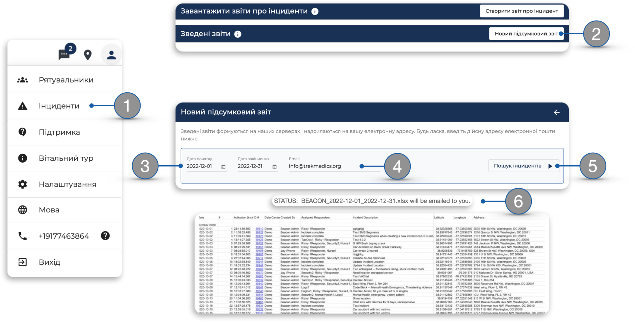Click the back arrow in Новий підсумковий звіт
The image size is (635, 322).
(x=557, y=113)
